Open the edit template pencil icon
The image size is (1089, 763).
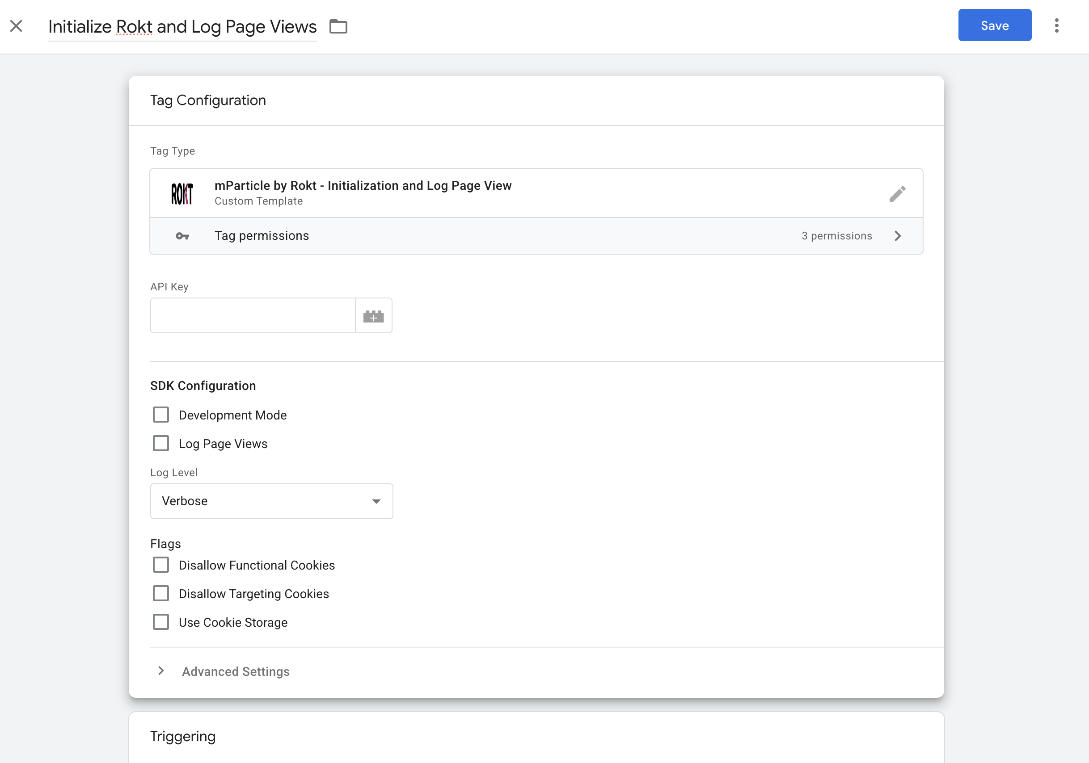click(898, 193)
